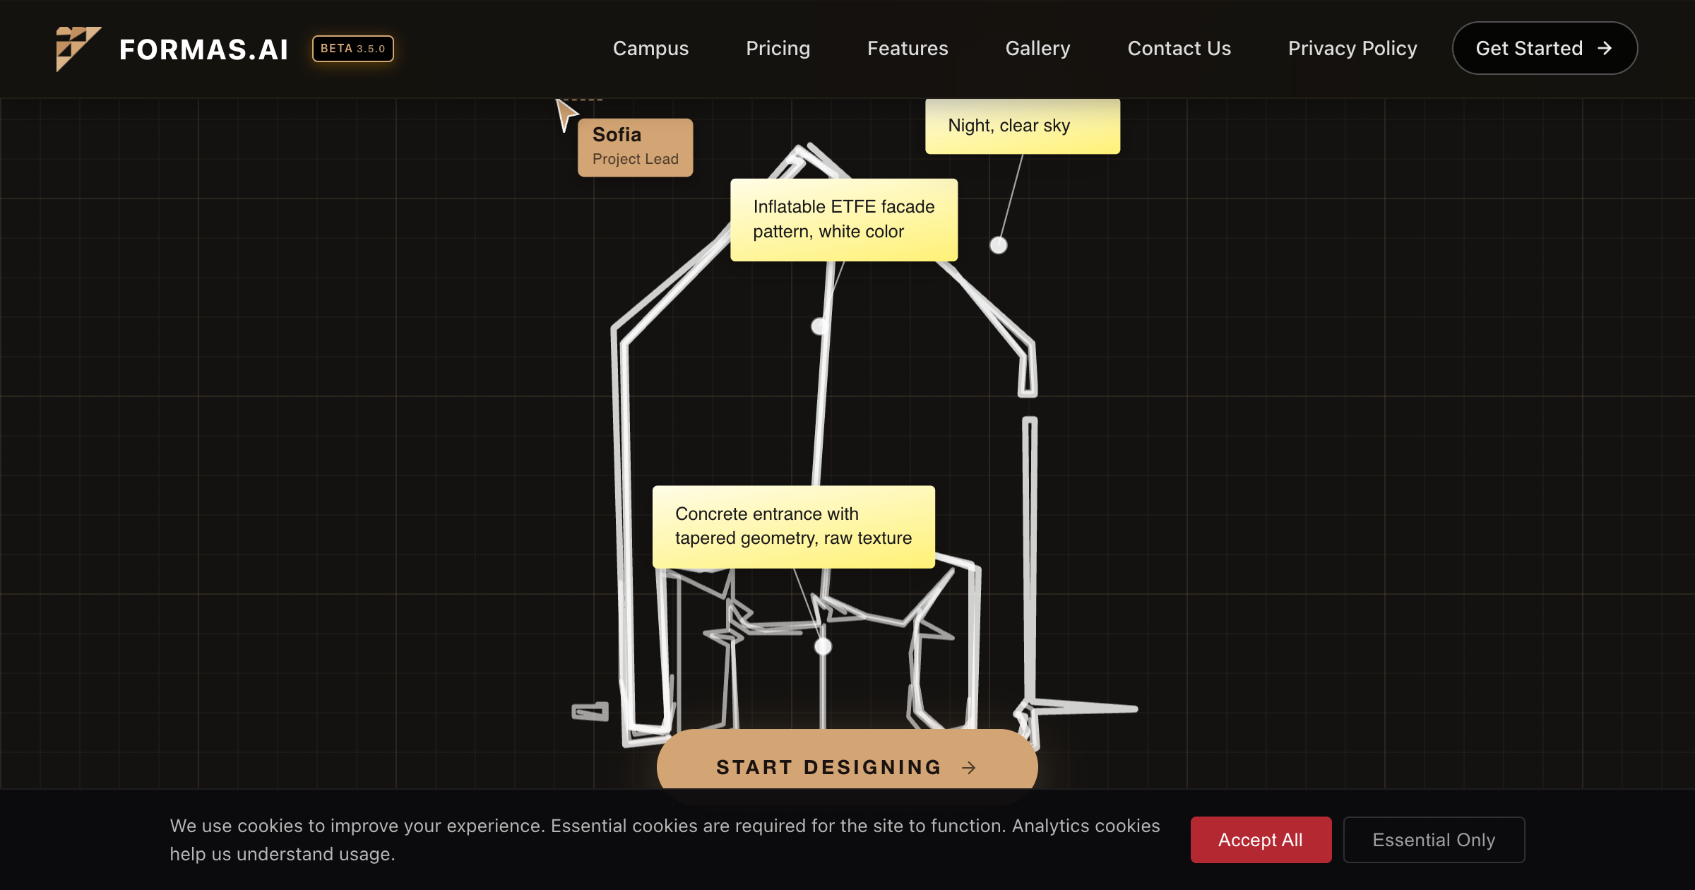The image size is (1695, 890).
Task: Accept all cookies
Action: pos(1261,840)
